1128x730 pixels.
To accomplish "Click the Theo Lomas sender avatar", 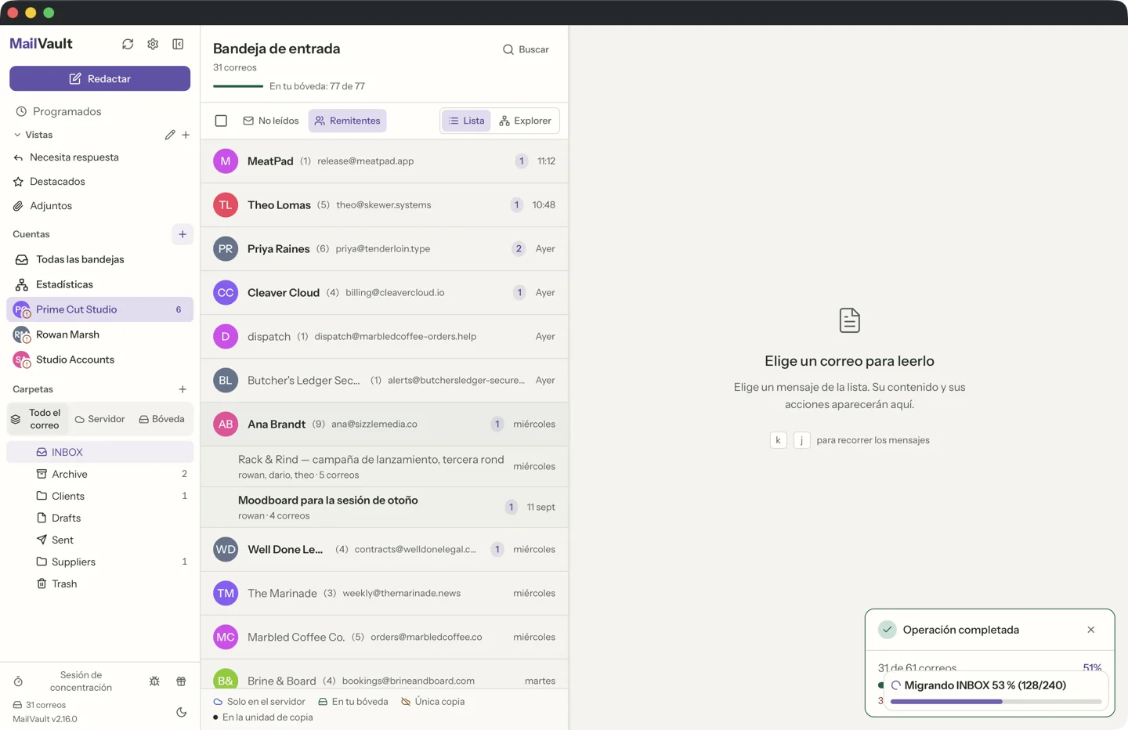I will pos(226,205).
